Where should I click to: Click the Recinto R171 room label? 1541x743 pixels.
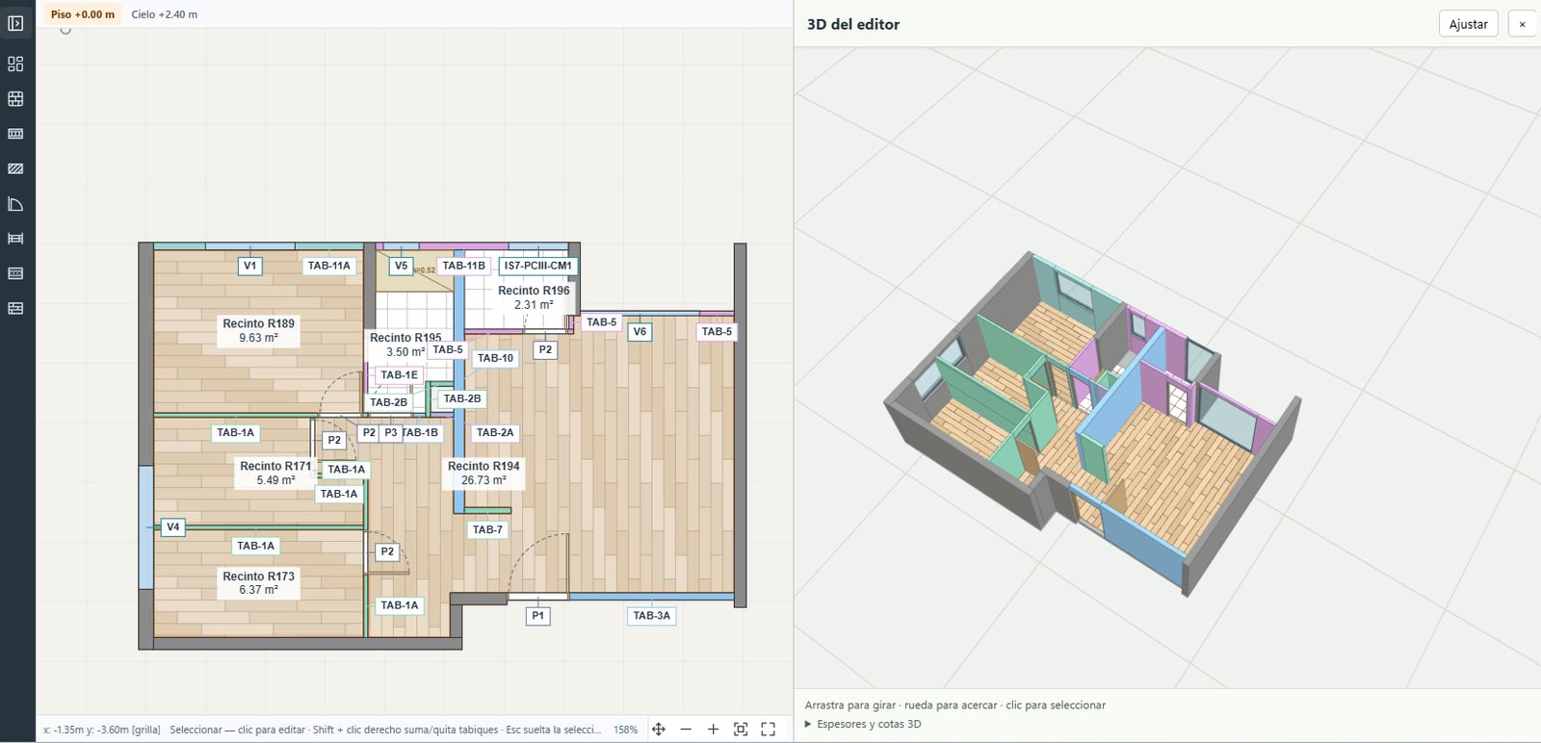point(275,473)
